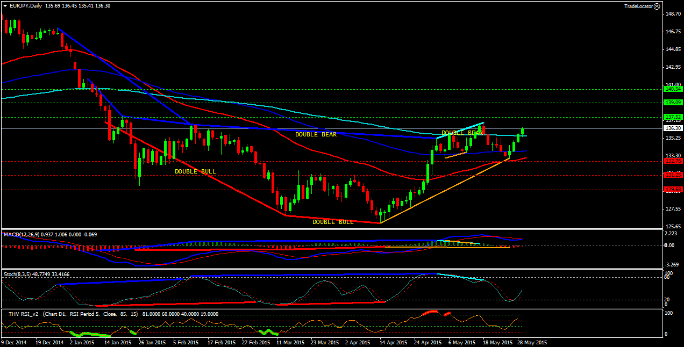
Task: Click the 146.75 price axis value
Action: coord(673,32)
